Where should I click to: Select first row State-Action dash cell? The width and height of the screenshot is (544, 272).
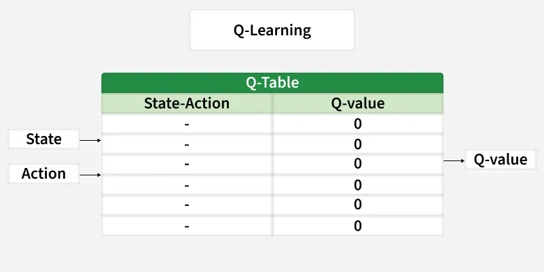[187, 124]
